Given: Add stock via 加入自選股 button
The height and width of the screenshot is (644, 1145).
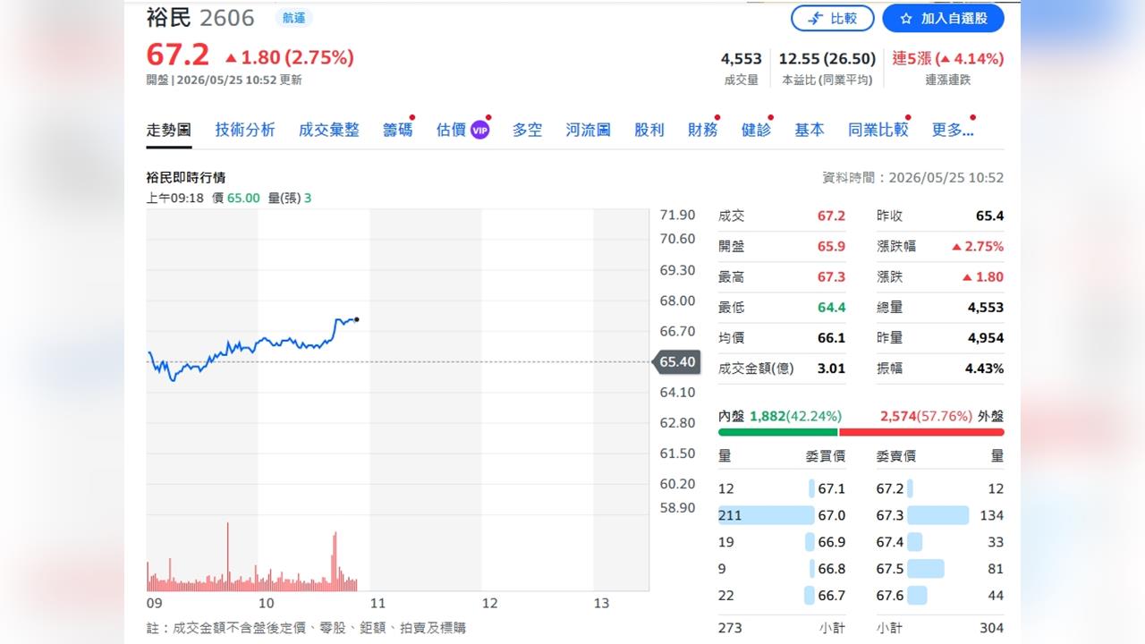Looking at the screenshot, I should point(943,18).
